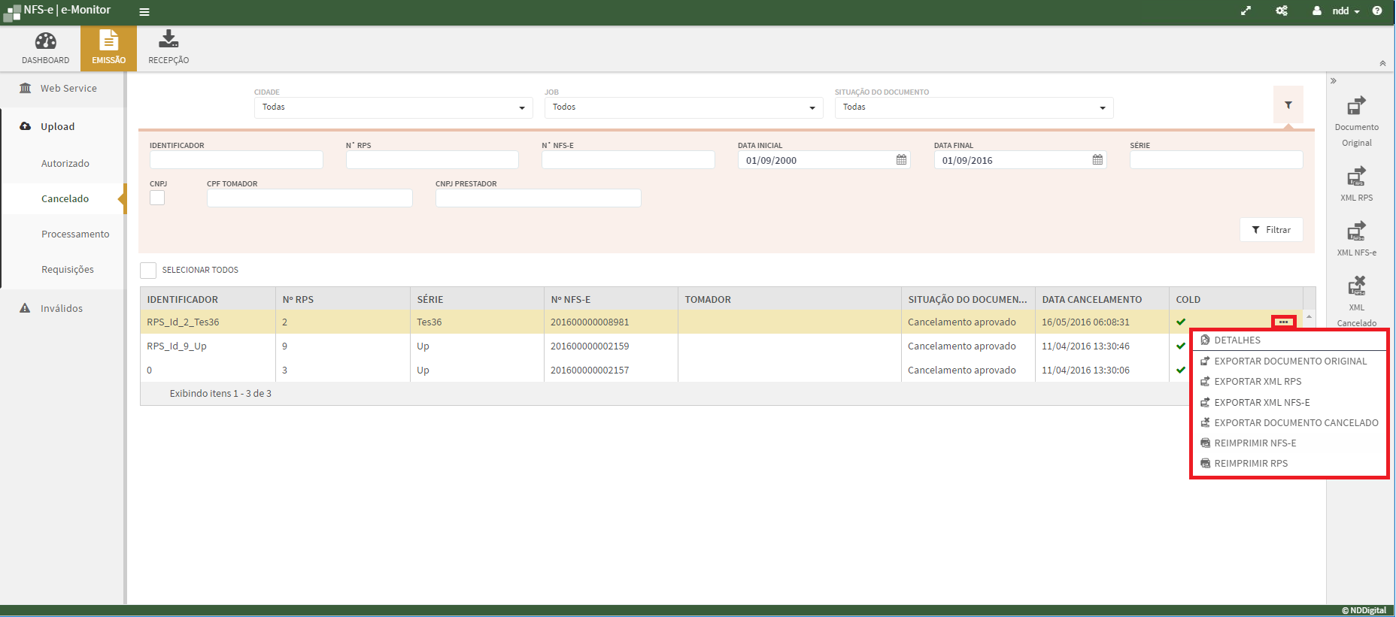Screen dimensions: 1396x617
Task: Open the Cidade dropdown
Action: tap(393, 107)
